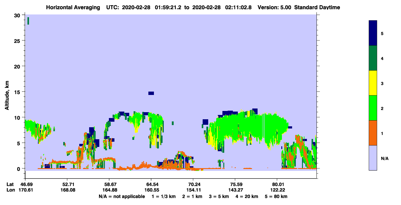Click the small green mark near 29 km altitude
Image resolution: width=401 pixels, height=205 pixels.
tap(28, 21)
